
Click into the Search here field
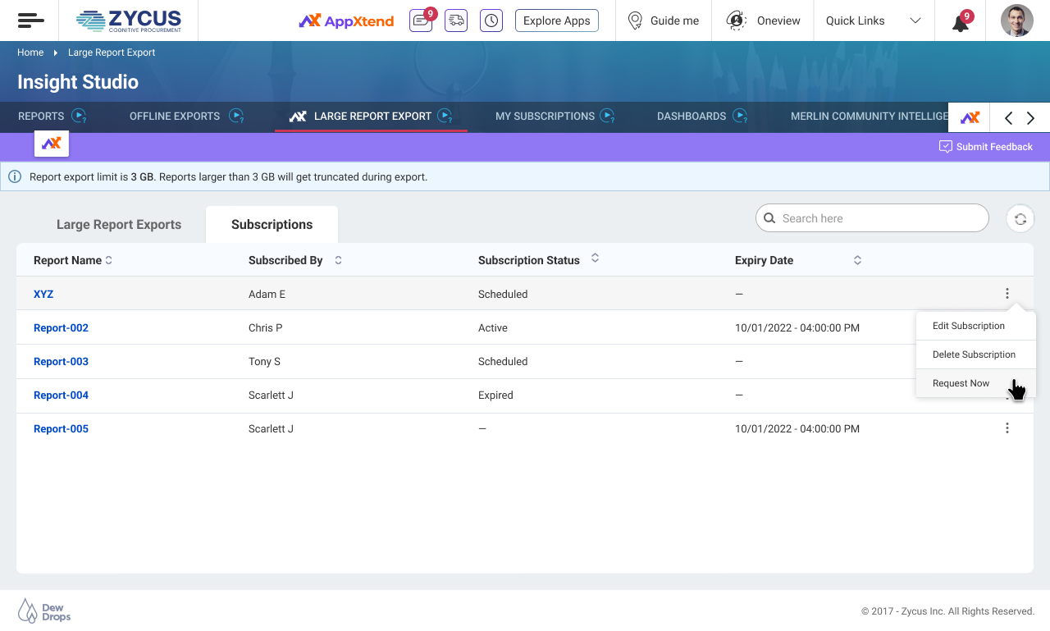pyautogui.click(x=878, y=218)
